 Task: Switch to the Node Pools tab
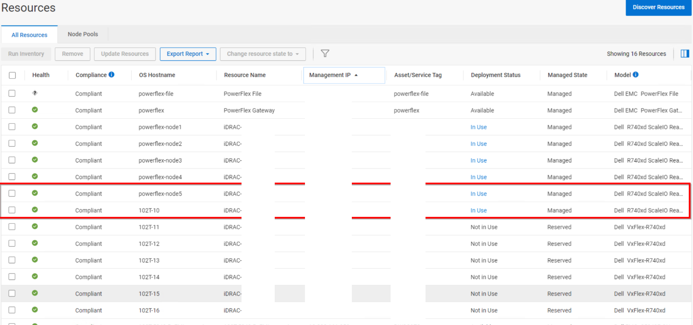(83, 34)
